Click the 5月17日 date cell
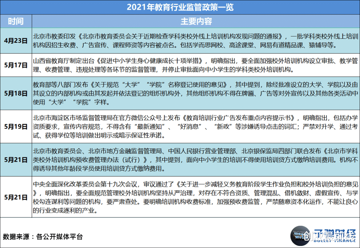The height and width of the screenshot is (248, 360). (x=16, y=66)
